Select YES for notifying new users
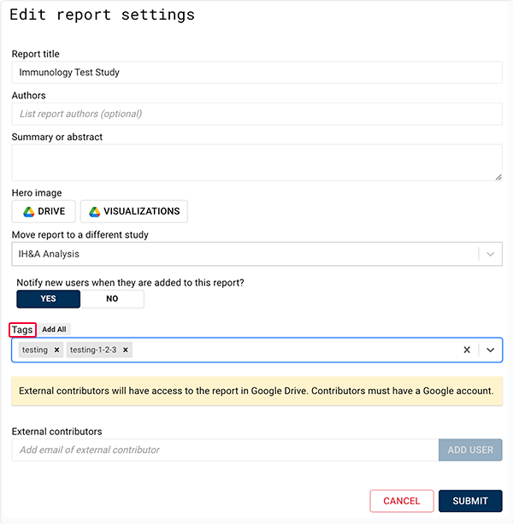Image resolution: width=513 pixels, height=524 pixels. 48,298
